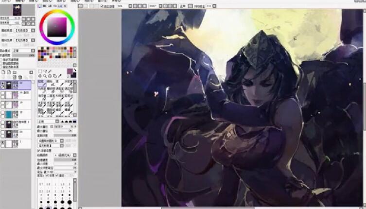
Task: Adjust the brush density slider
Action: click(65, 135)
